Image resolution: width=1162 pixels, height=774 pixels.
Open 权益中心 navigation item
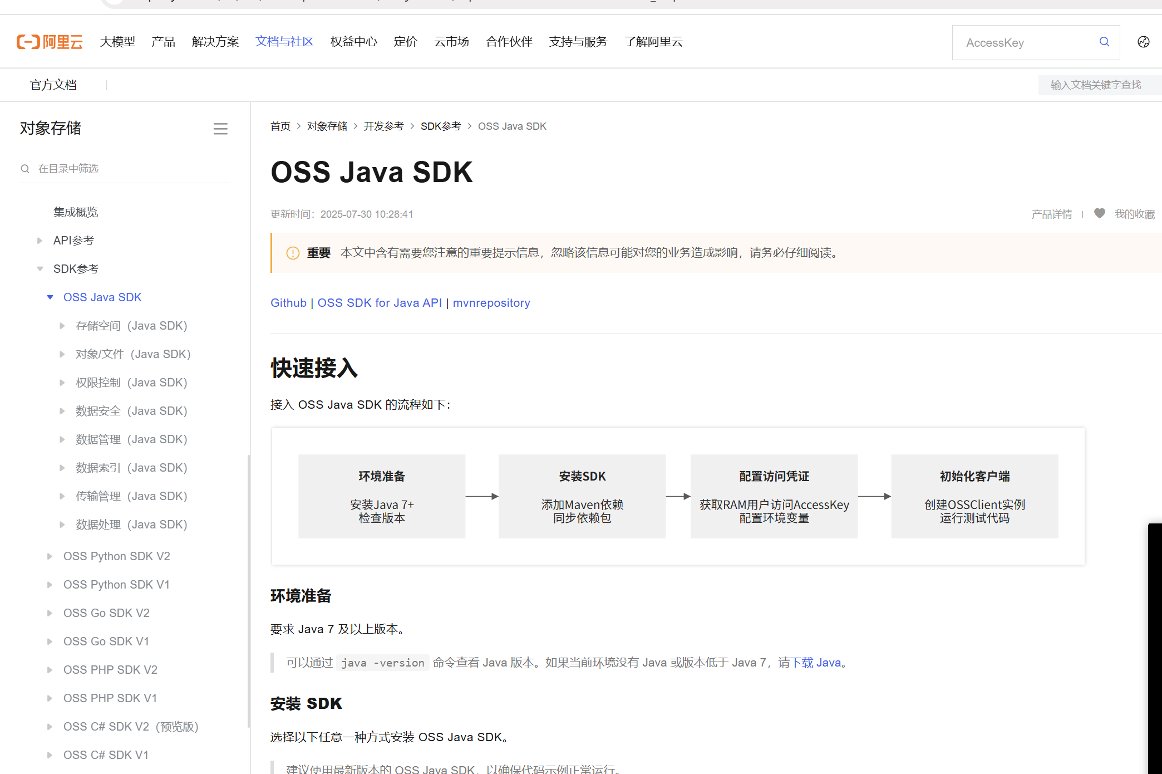pyautogui.click(x=353, y=42)
